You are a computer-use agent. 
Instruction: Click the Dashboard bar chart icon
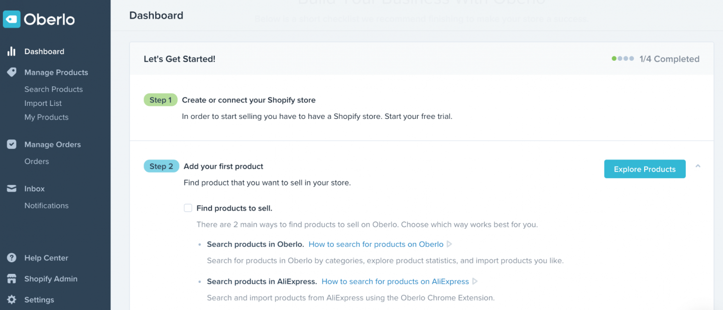pos(11,51)
